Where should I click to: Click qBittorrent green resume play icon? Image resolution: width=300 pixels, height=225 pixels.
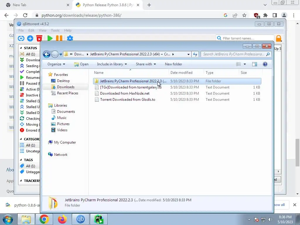pyautogui.click(x=50, y=38)
